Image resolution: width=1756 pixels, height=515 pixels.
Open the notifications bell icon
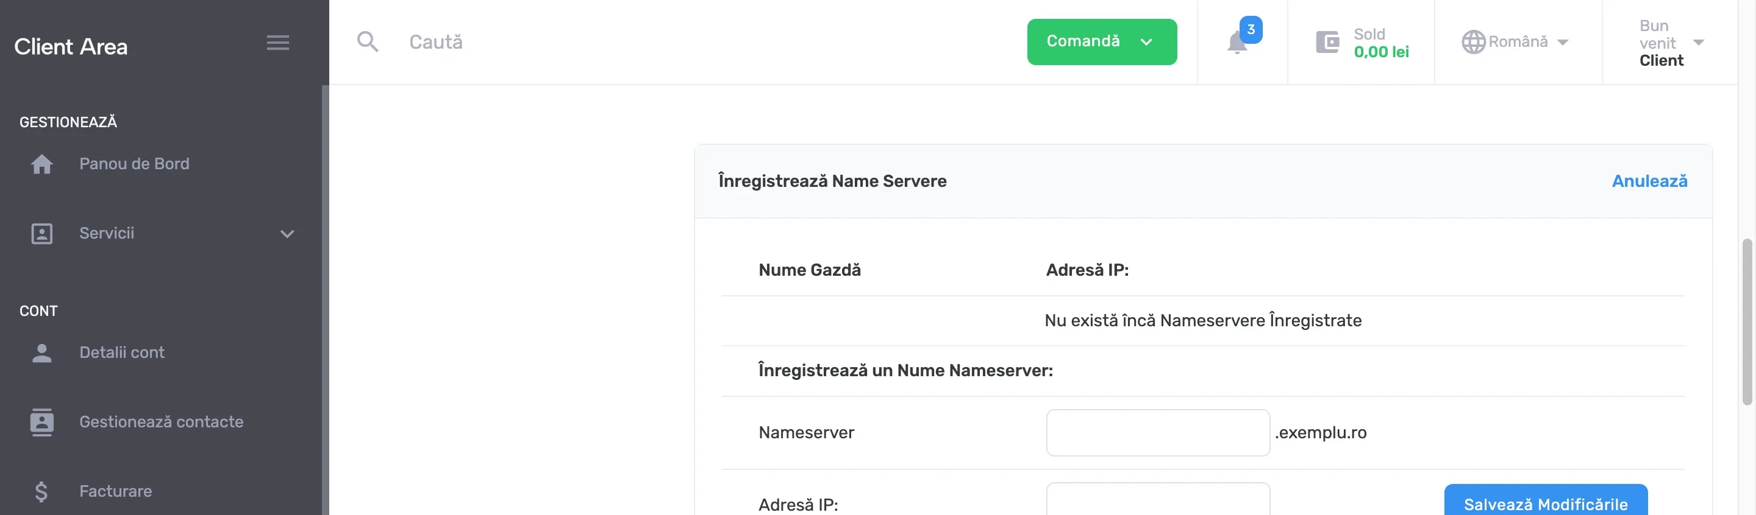1237,42
